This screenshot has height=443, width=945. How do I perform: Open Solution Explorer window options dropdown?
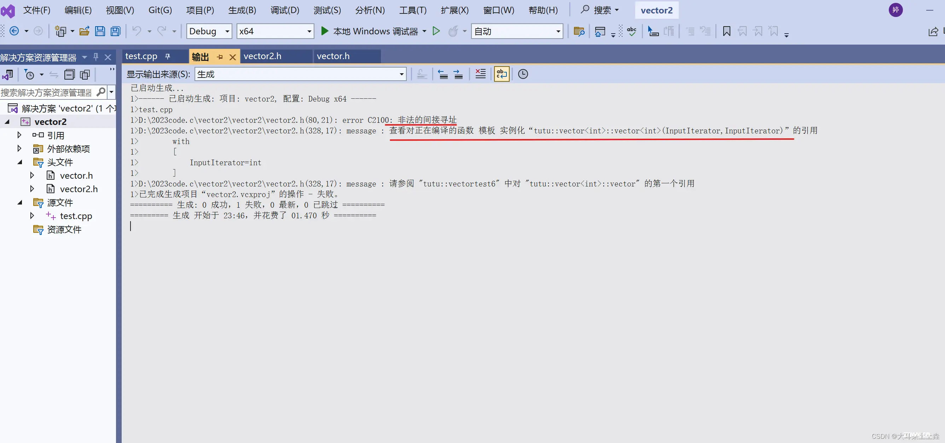click(x=85, y=57)
